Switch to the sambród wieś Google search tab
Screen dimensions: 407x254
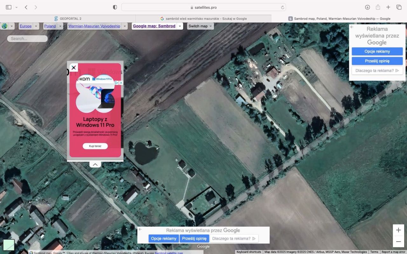(203, 18)
